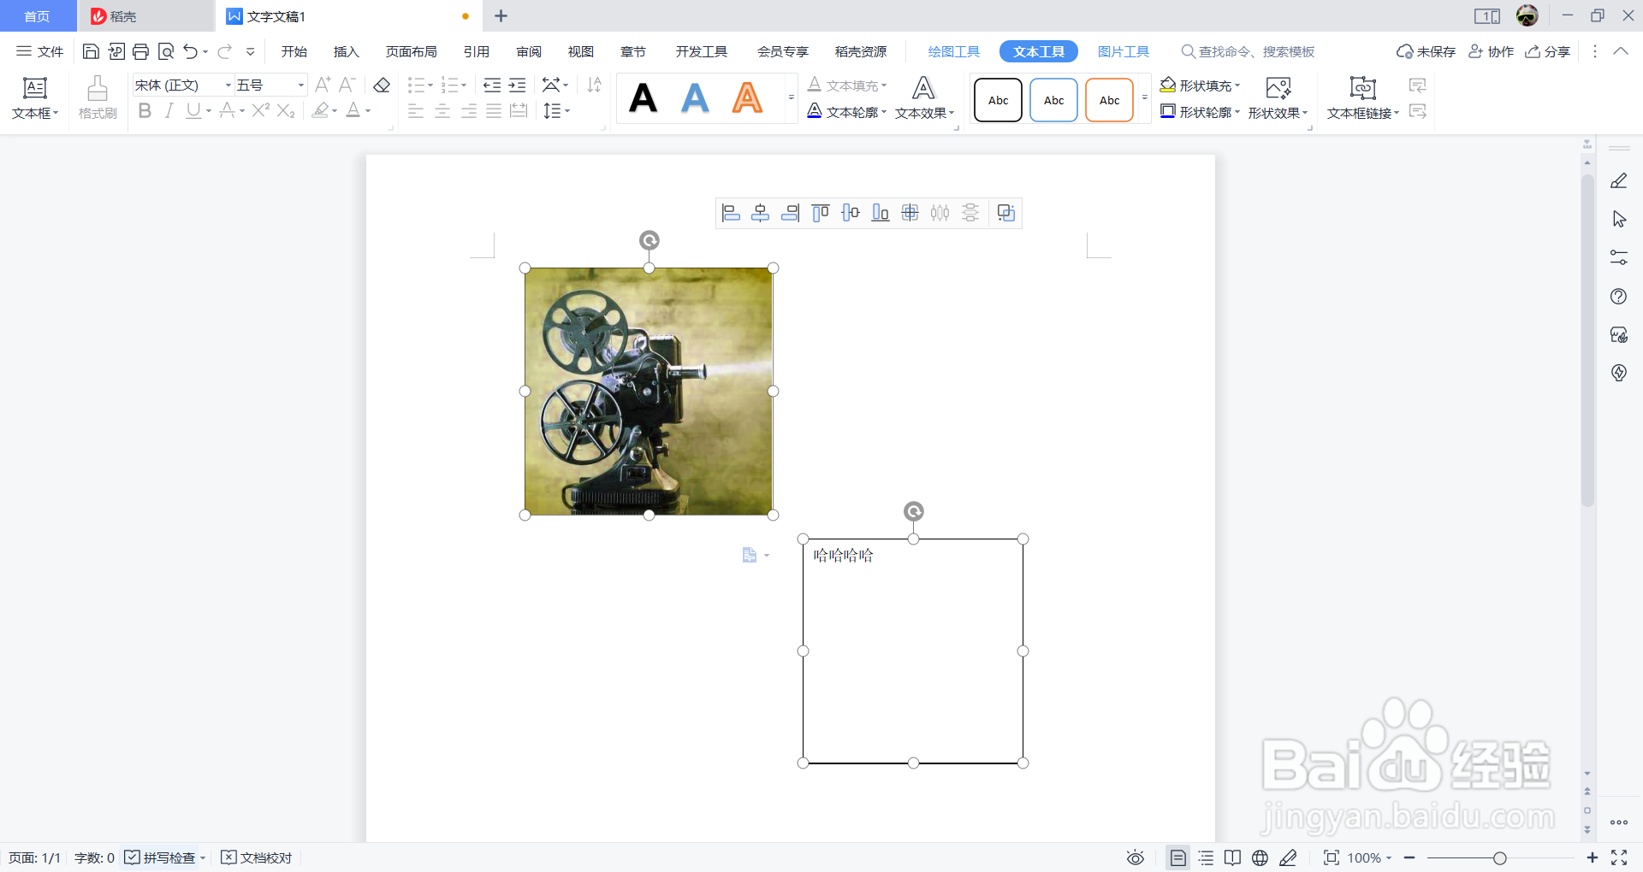Viewport: 1643px width, 872px height.
Task: Click the 未保存 cloud status button
Action: [1426, 52]
